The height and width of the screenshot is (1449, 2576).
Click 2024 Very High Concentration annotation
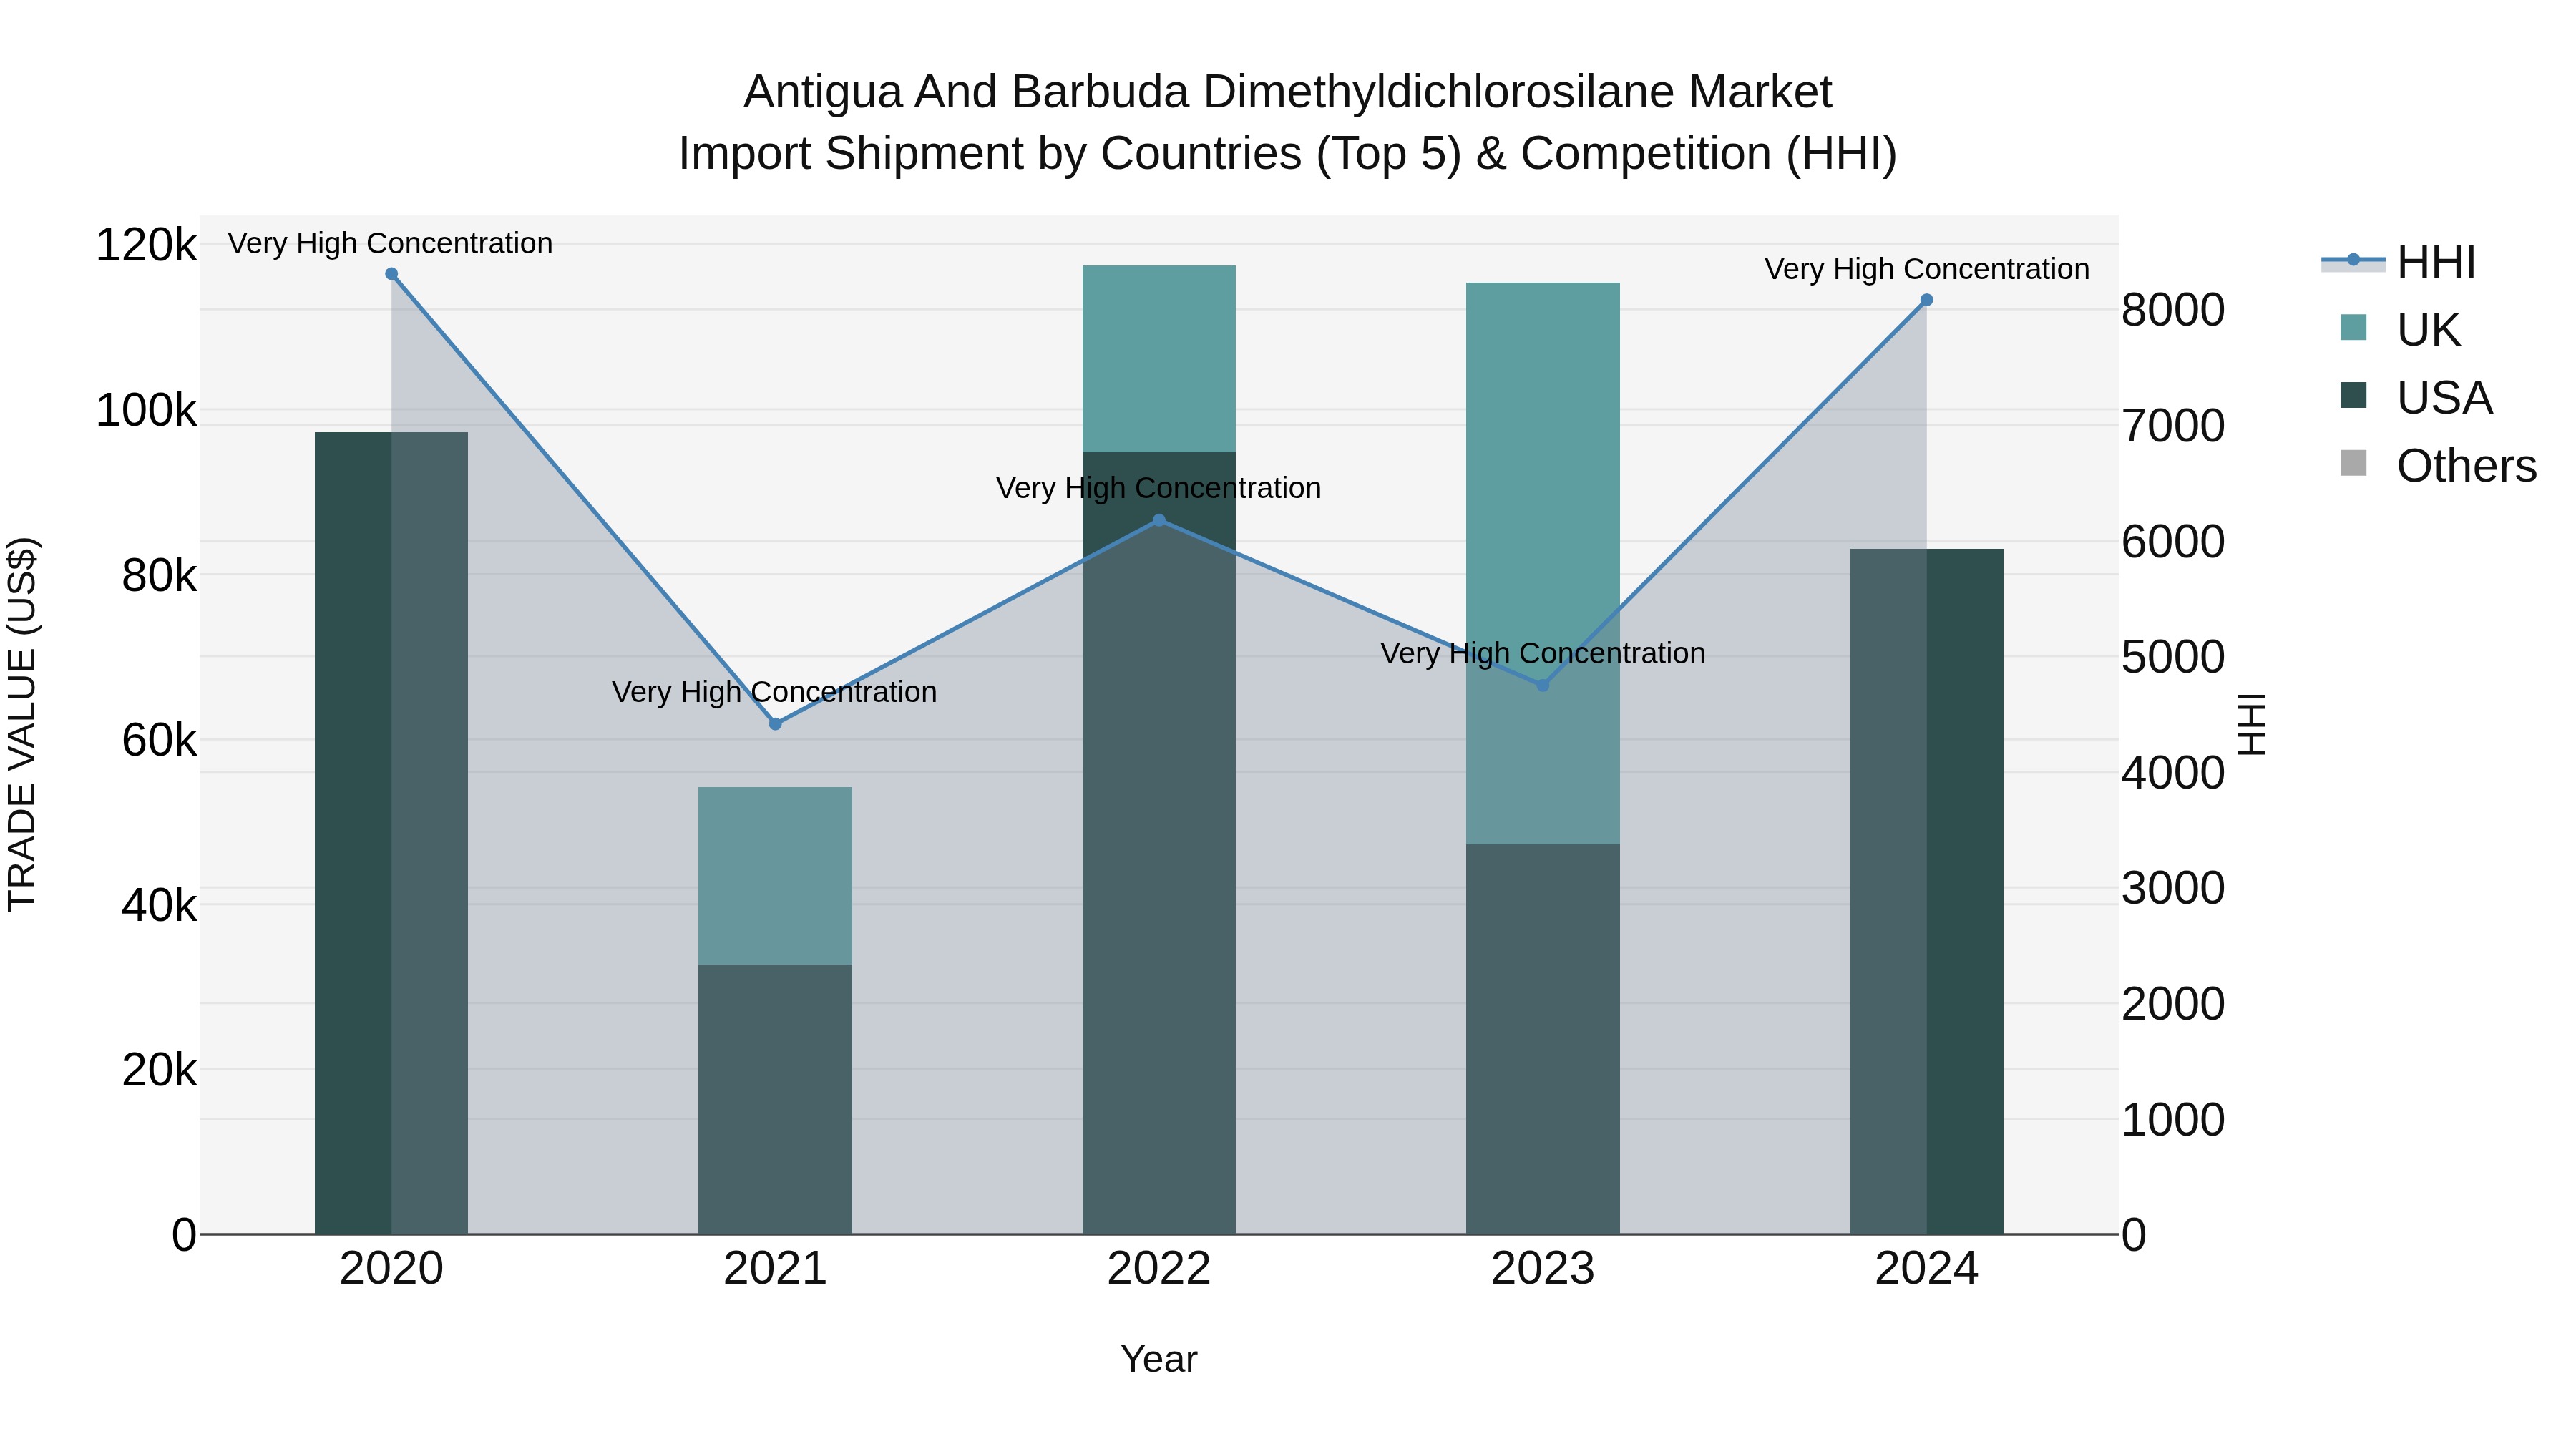click(1927, 269)
